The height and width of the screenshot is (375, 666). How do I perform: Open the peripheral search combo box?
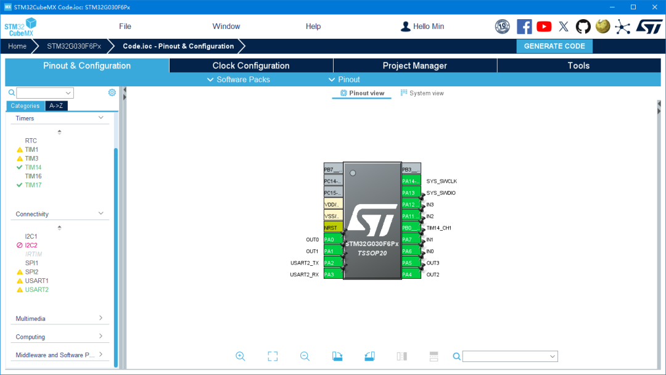45,93
